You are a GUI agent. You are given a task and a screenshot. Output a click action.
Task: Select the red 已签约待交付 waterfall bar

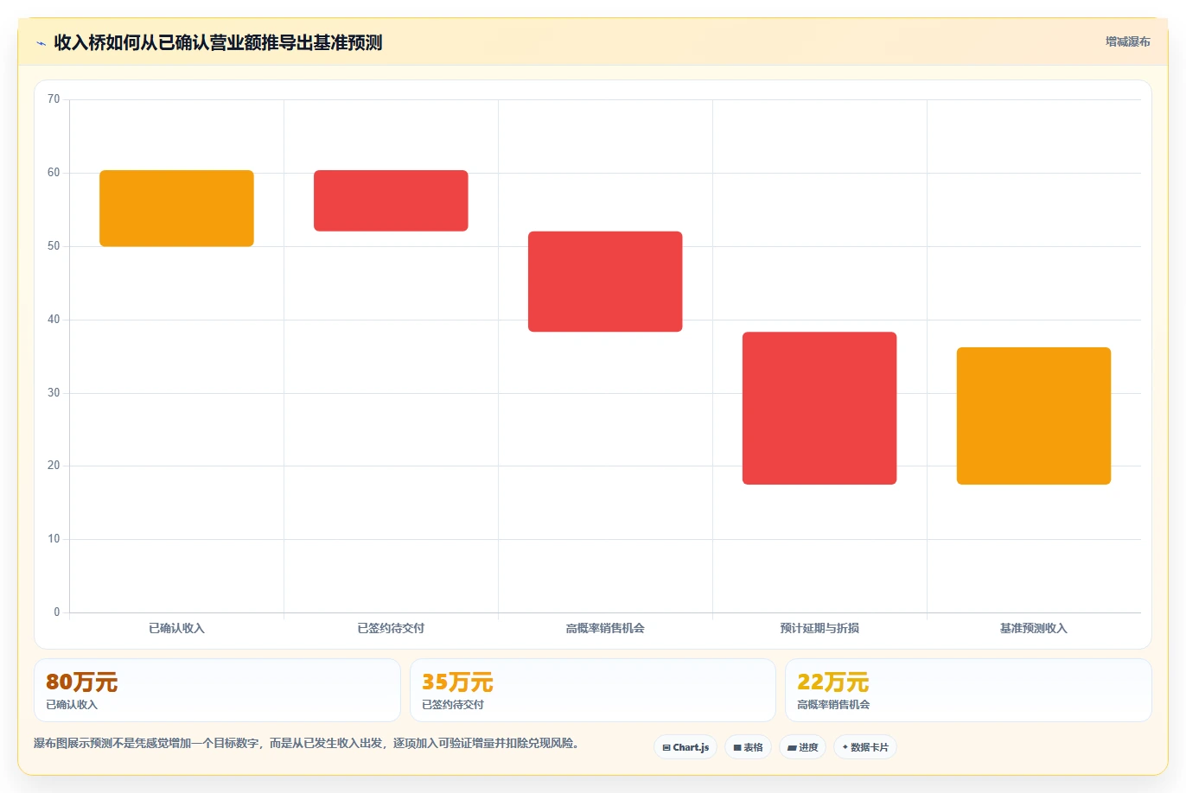click(391, 200)
